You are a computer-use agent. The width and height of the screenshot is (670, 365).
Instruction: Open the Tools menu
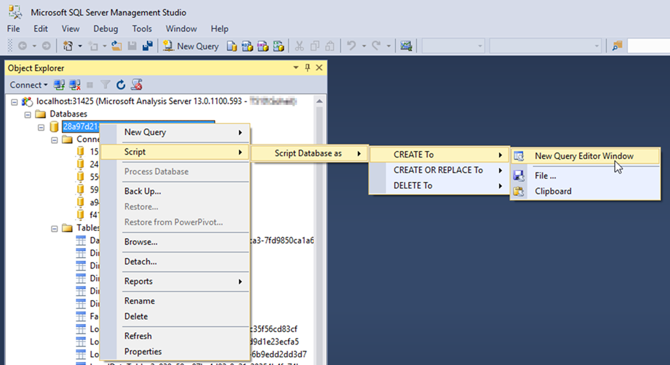coord(142,29)
